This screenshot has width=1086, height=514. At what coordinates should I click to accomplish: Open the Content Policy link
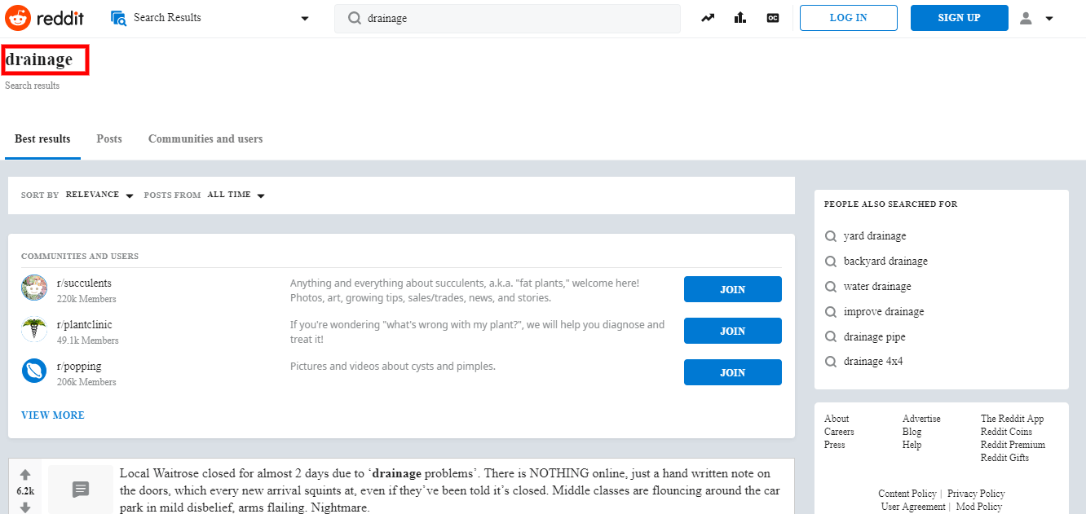point(907,494)
